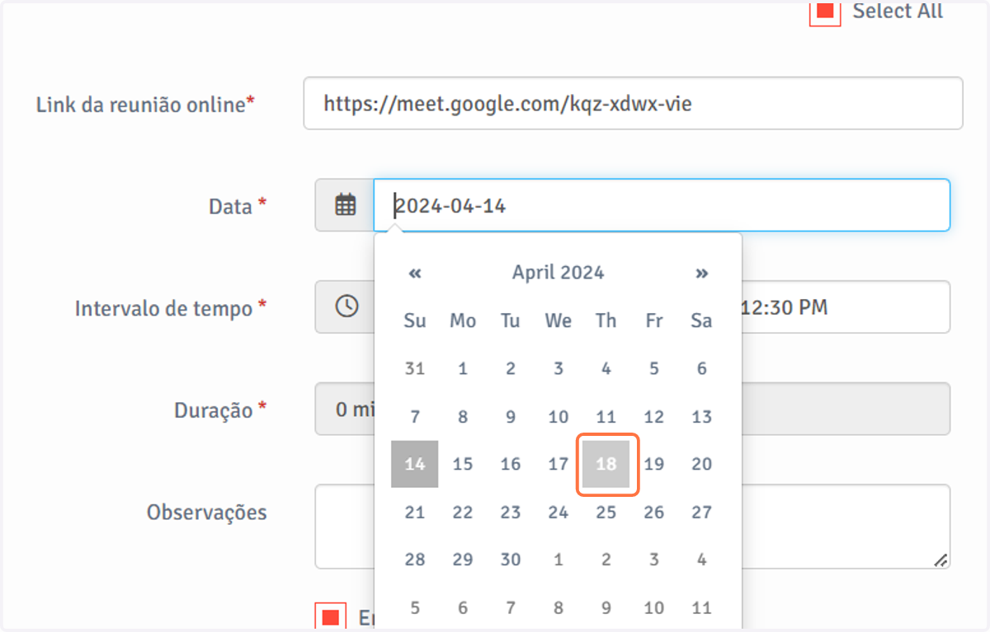
Task: Select day 16 in the calendar
Action: click(511, 464)
